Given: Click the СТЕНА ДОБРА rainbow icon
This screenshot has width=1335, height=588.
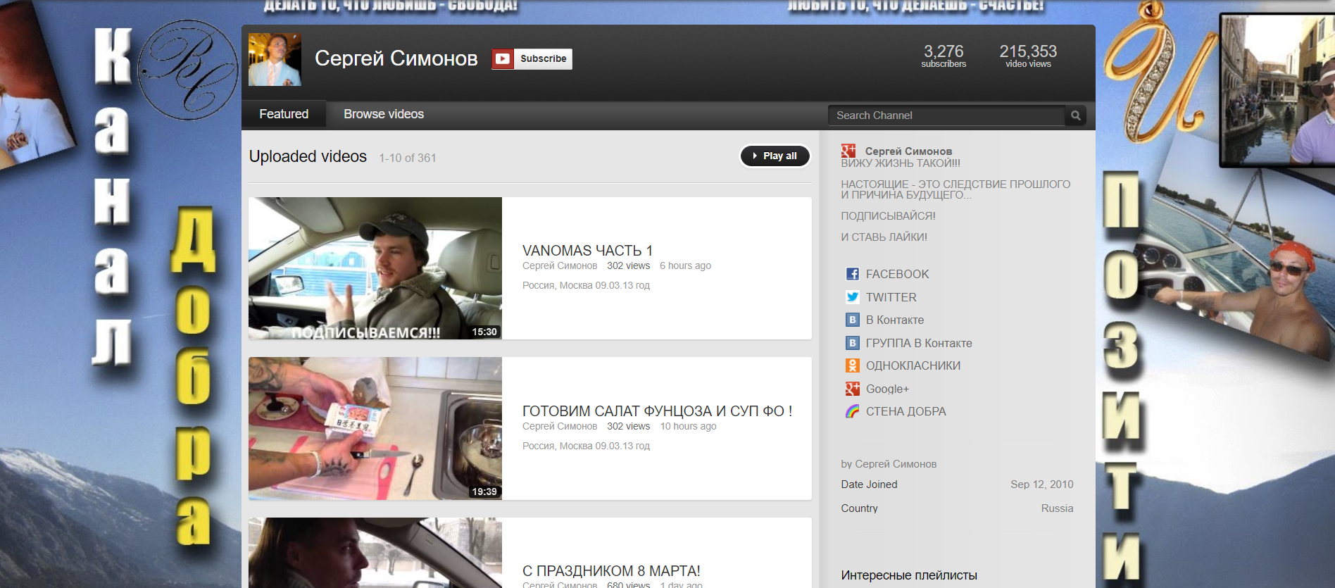Looking at the screenshot, I should (852, 411).
